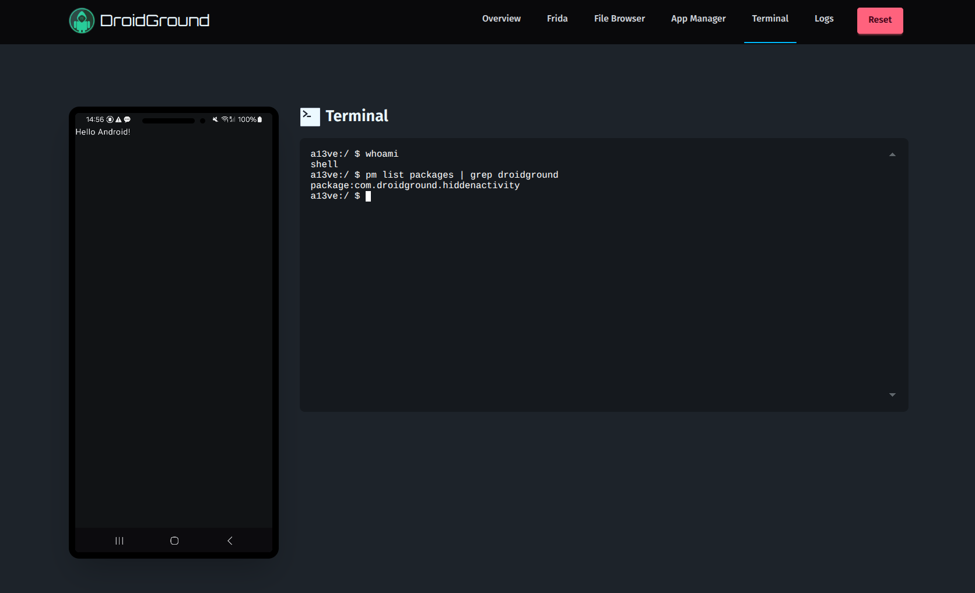Image resolution: width=975 pixels, height=593 pixels.
Task: Tap the Android home button
Action: pyautogui.click(x=174, y=541)
